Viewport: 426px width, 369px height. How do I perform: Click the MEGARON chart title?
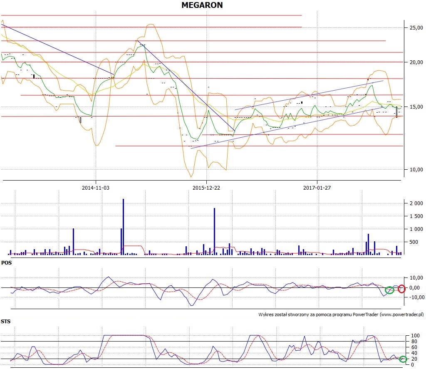tap(202, 5)
